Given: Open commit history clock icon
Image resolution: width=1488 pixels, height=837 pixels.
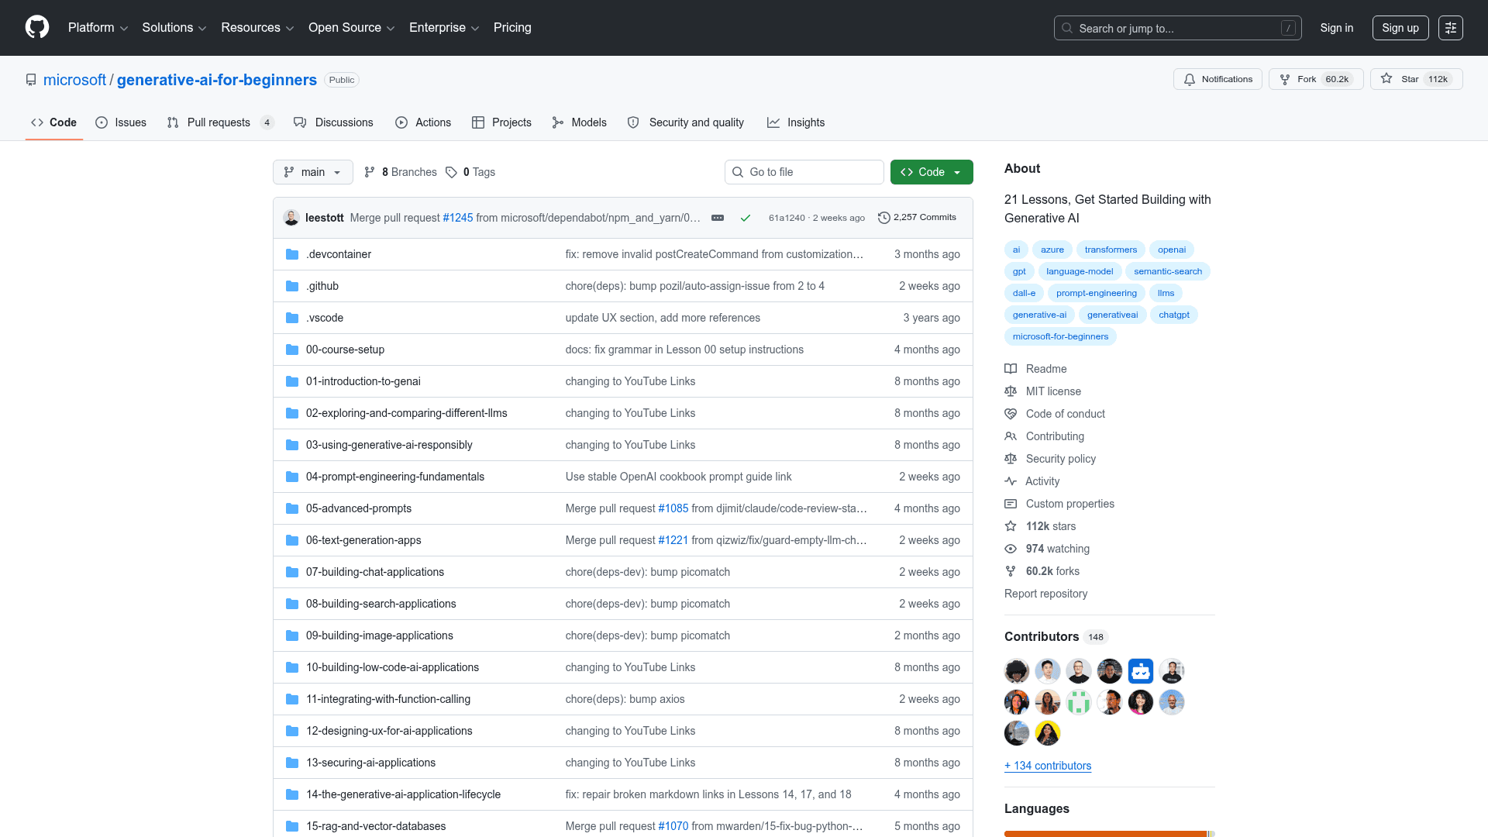Looking at the screenshot, I should click(883, 218).
